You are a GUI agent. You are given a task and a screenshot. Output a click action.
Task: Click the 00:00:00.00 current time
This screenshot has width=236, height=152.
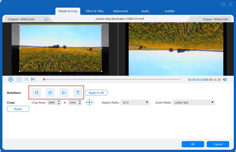[195, 80]
